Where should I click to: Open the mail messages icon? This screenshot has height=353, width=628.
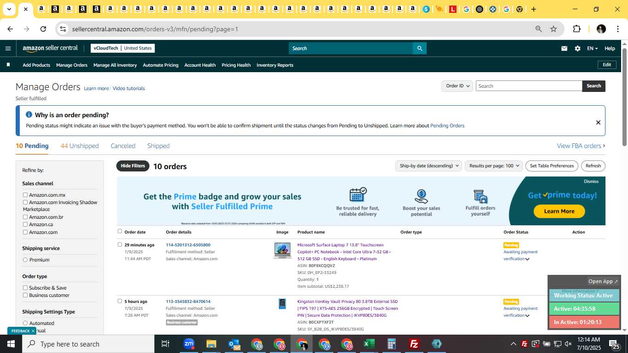coord(564,48)
